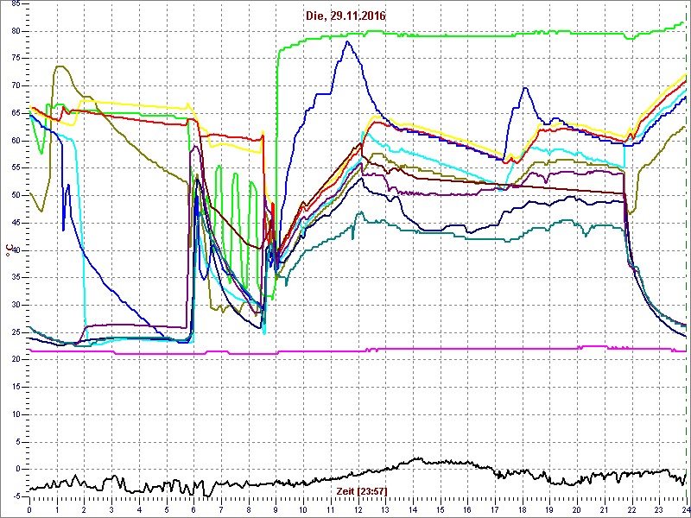Screen dimensions: 691x518
Task: Select the -5 label on the temperature axis
Action: 15,497
